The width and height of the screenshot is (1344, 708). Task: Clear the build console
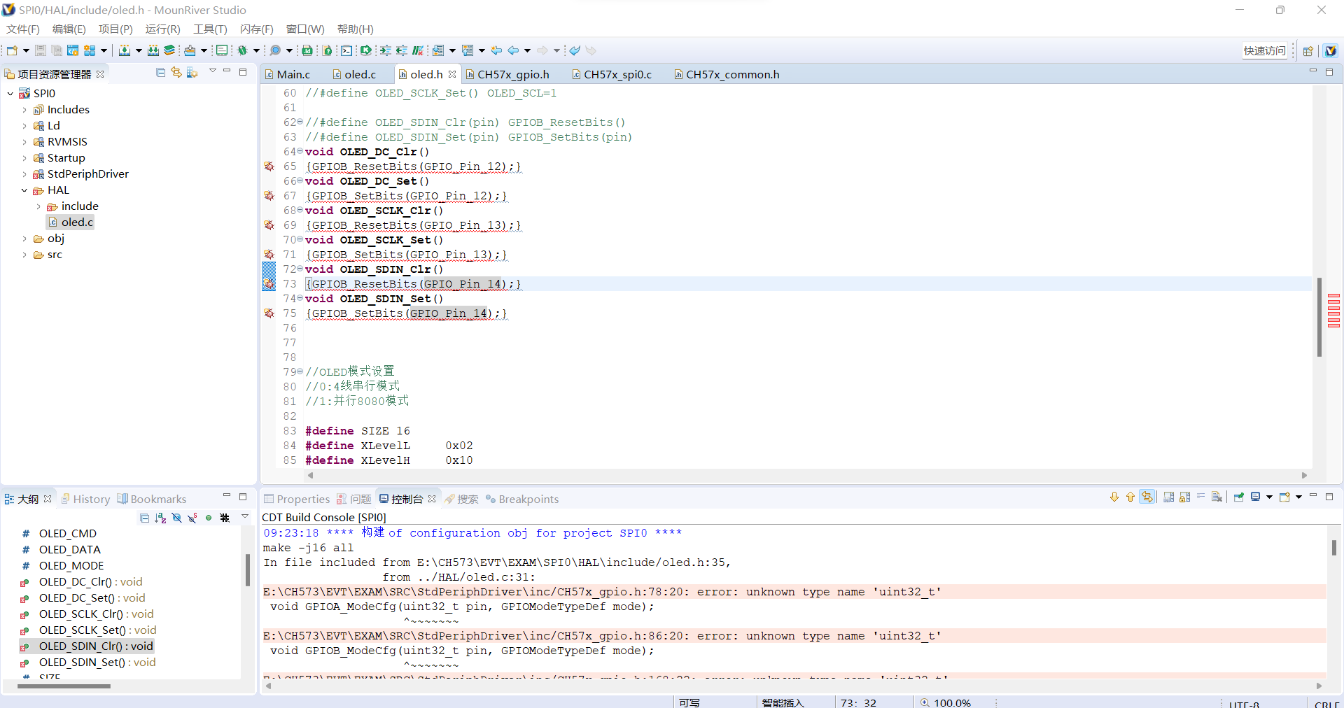tap(1217, 497)
